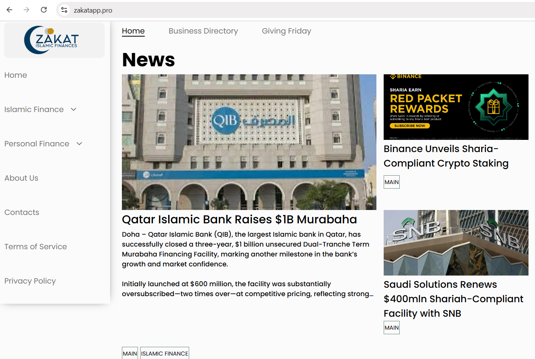Open Personal Finance in the sidebar
Image resolution: width=535 pixels, height=359 pixels.
click(37, 144)
